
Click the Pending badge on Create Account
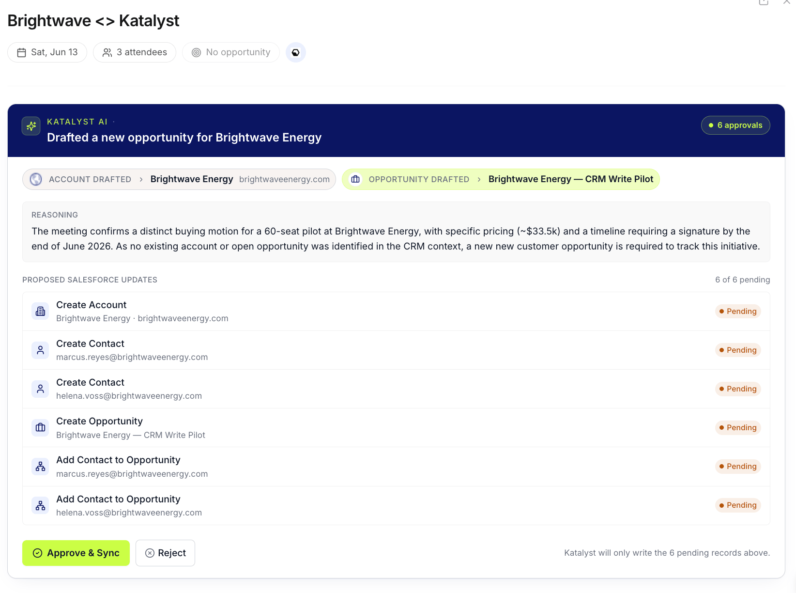pos(738,311)
